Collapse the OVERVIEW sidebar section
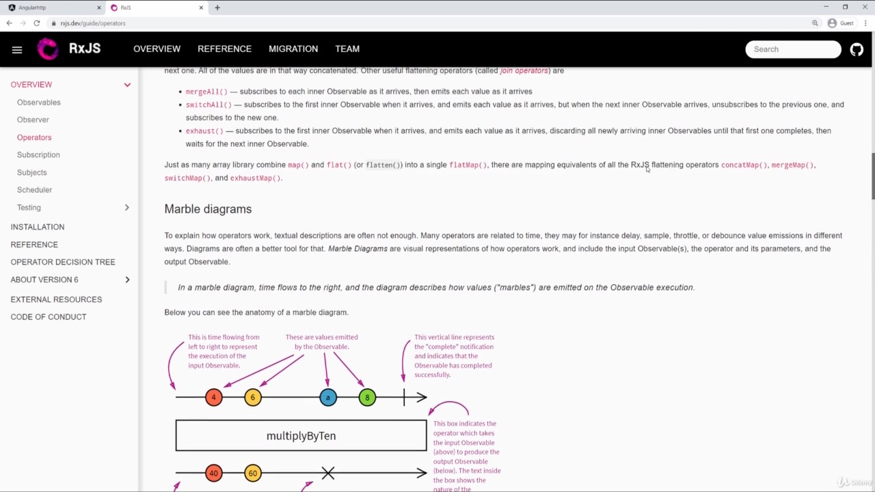 [x=127, y=85]
